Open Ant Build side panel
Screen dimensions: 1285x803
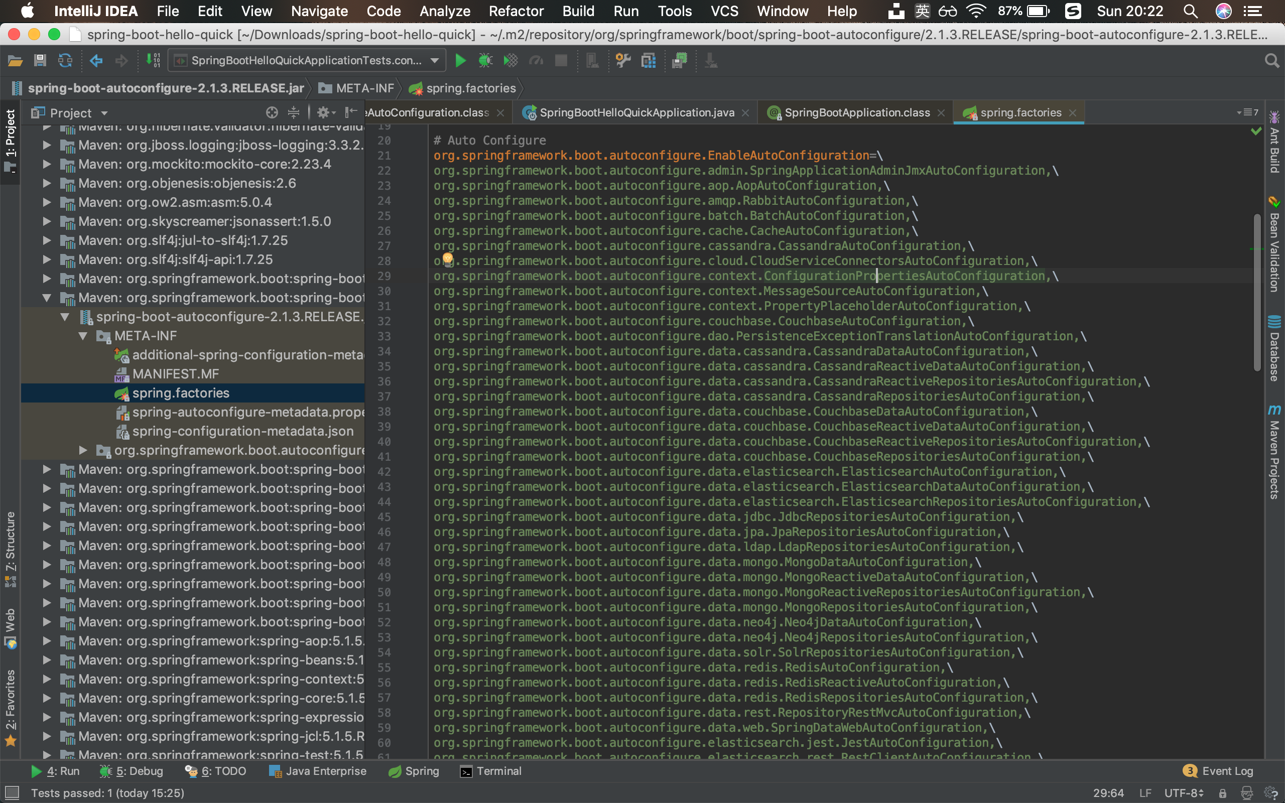tap(1274, 143)
